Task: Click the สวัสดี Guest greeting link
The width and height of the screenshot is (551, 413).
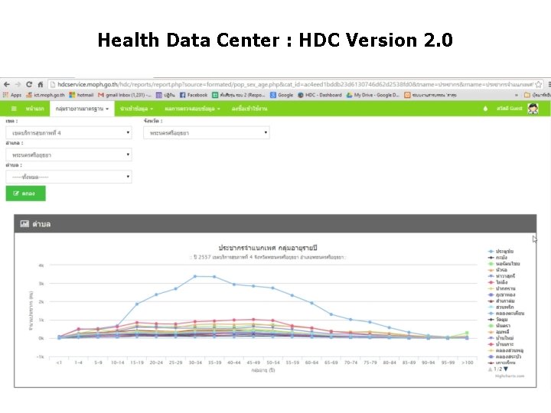Action: (x=509, y=109)
